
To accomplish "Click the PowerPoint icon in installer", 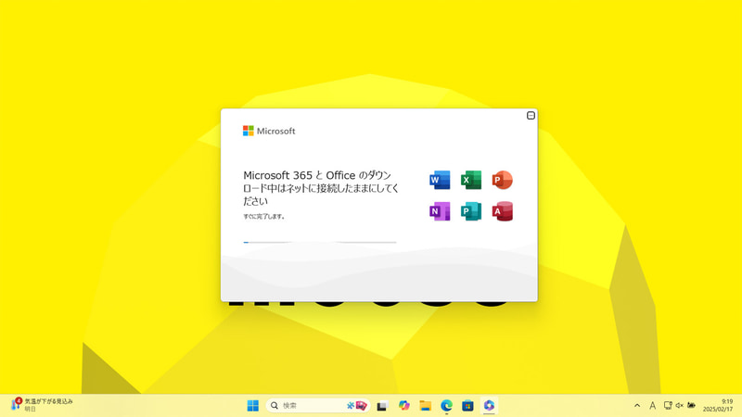I will coord(502,180).
